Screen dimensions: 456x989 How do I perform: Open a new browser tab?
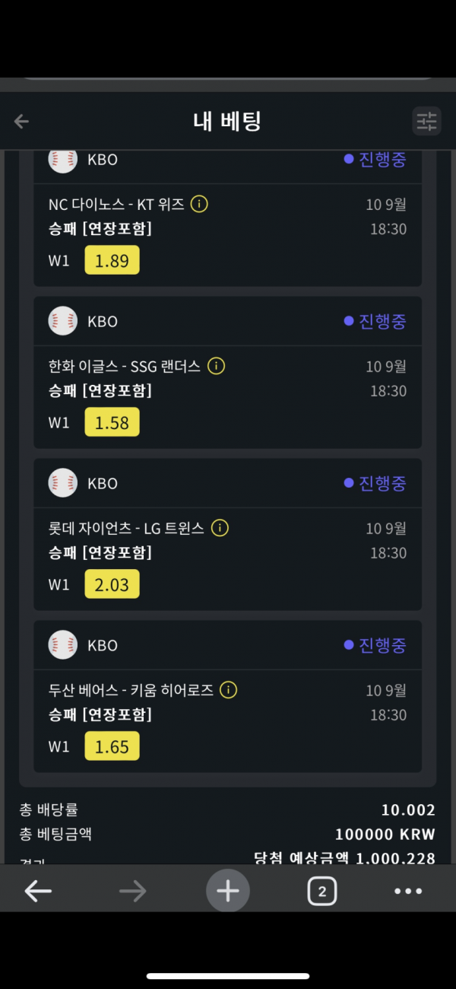coord(227,891)
